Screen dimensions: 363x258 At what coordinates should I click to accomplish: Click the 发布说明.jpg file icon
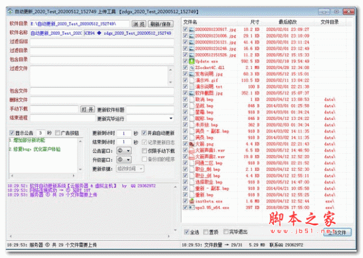[x=191, y=74]
